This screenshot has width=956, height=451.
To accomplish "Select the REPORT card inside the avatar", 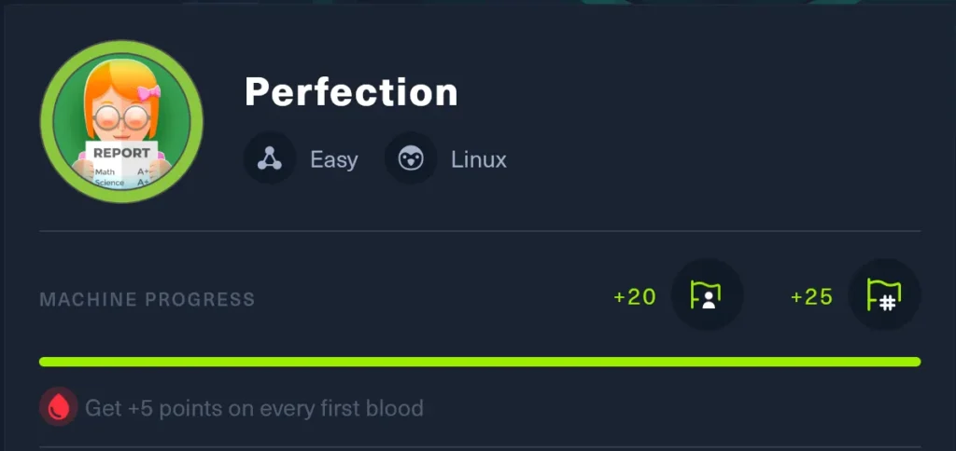I will (121, 153).
